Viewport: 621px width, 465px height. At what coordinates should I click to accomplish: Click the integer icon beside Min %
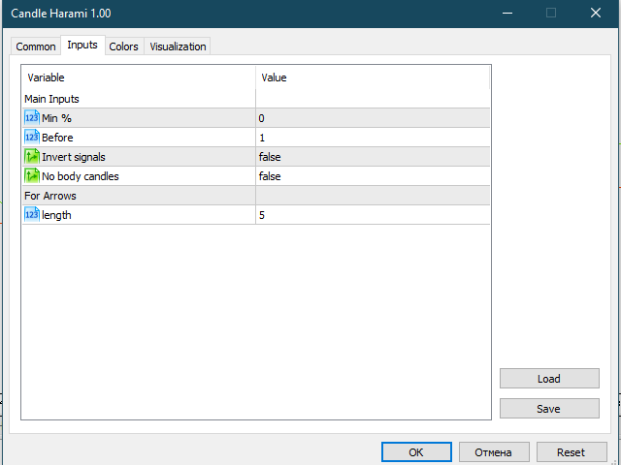tap(32, 118)
